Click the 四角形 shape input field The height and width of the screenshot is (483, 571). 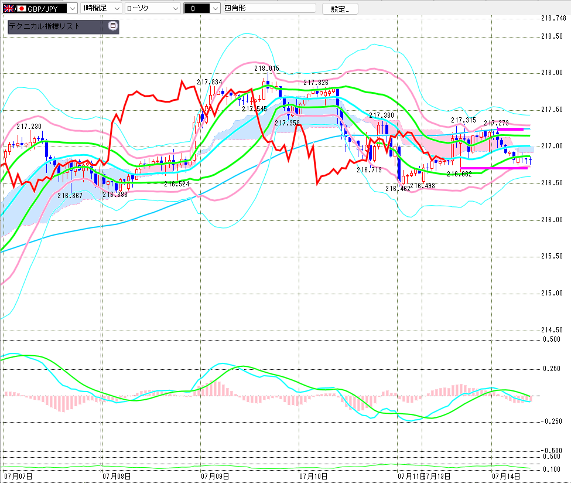point(269,8)
